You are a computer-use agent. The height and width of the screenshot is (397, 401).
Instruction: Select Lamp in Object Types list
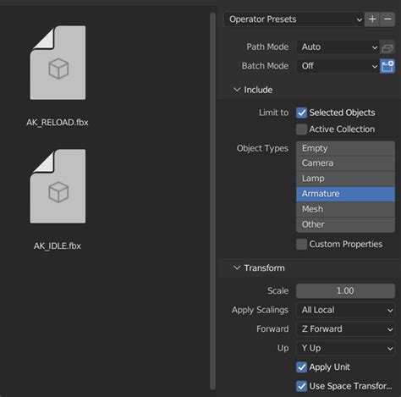pyautogui.click(x=345, y=179)
